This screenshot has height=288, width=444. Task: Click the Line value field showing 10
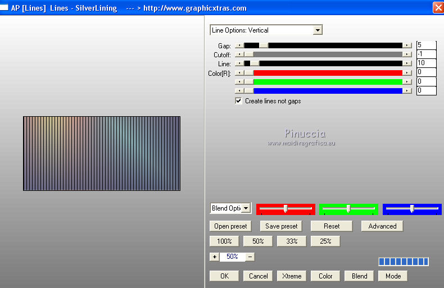[x=426, y=63]
